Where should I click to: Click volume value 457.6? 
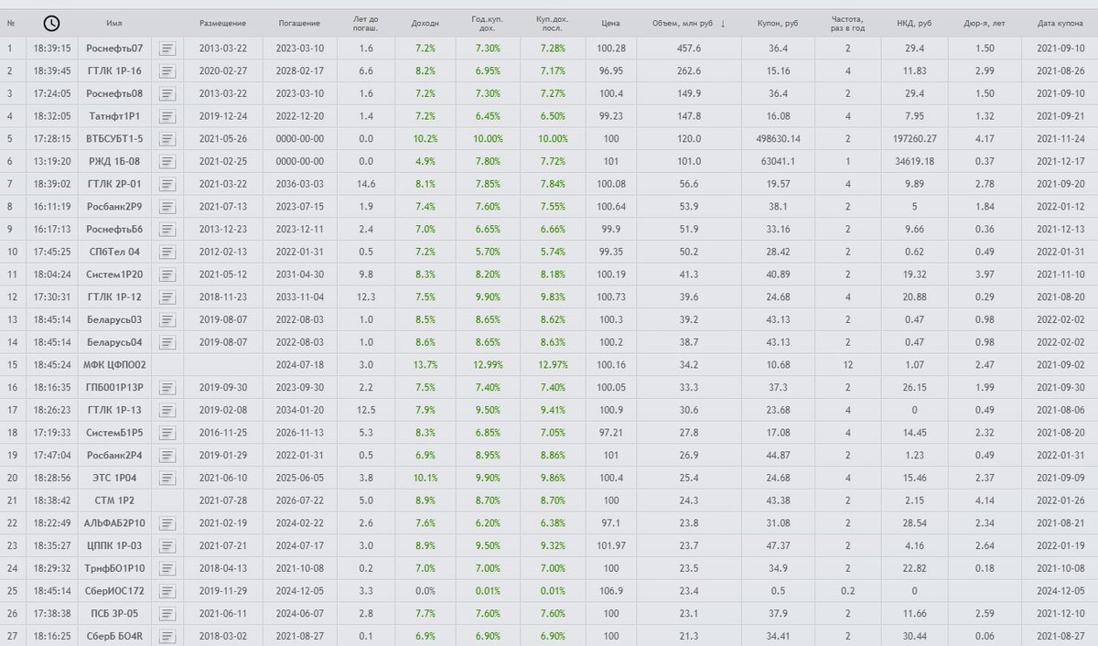coord(688,48)
